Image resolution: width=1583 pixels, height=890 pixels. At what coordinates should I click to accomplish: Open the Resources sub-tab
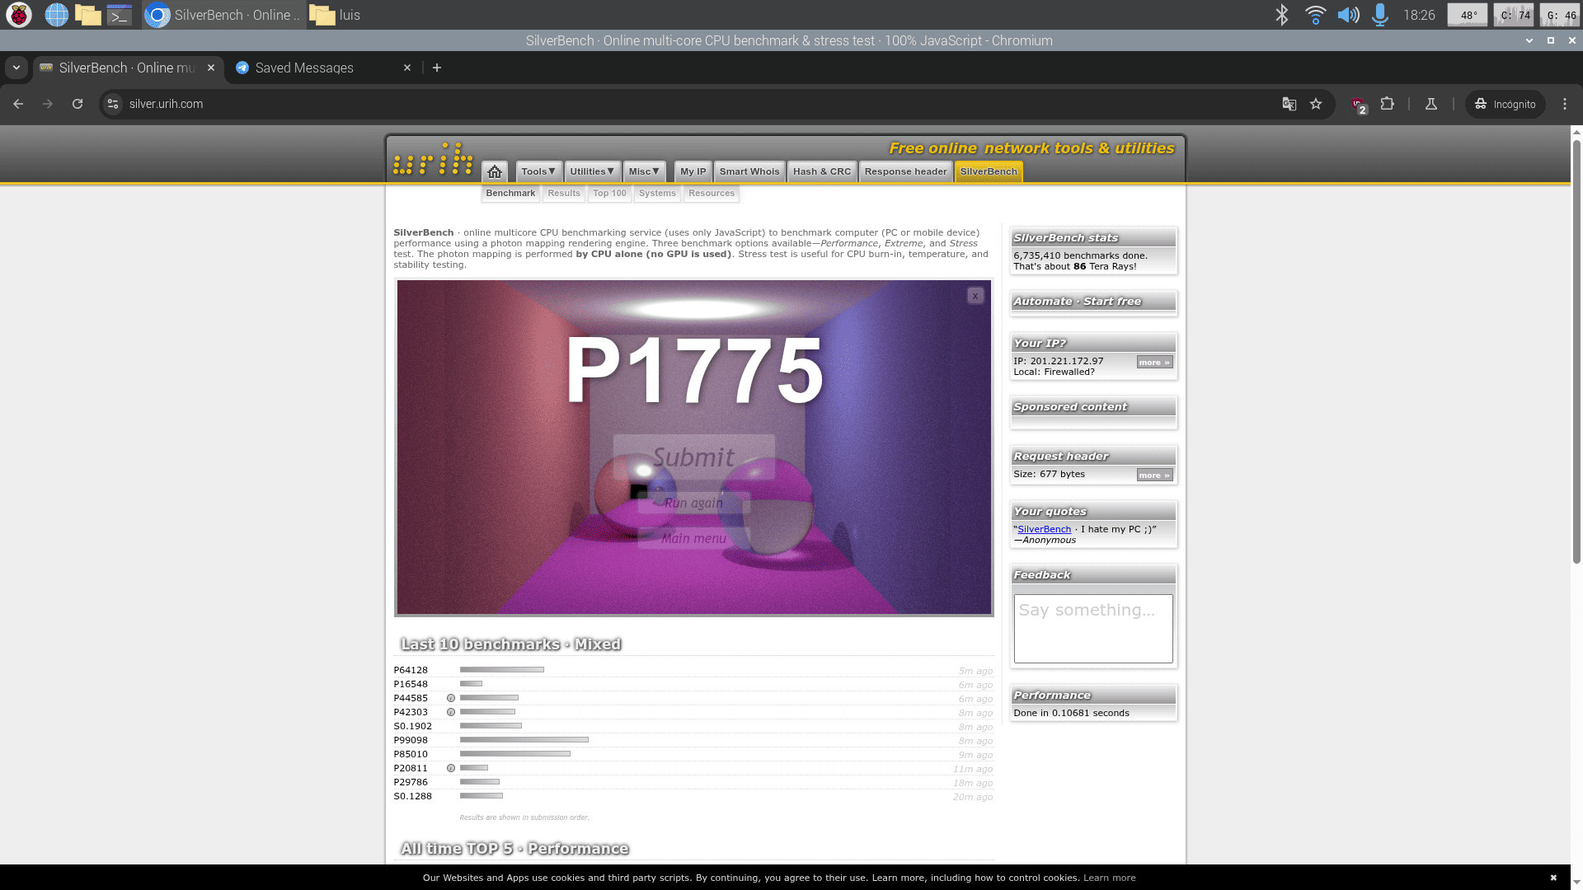(x=712, y=194)
